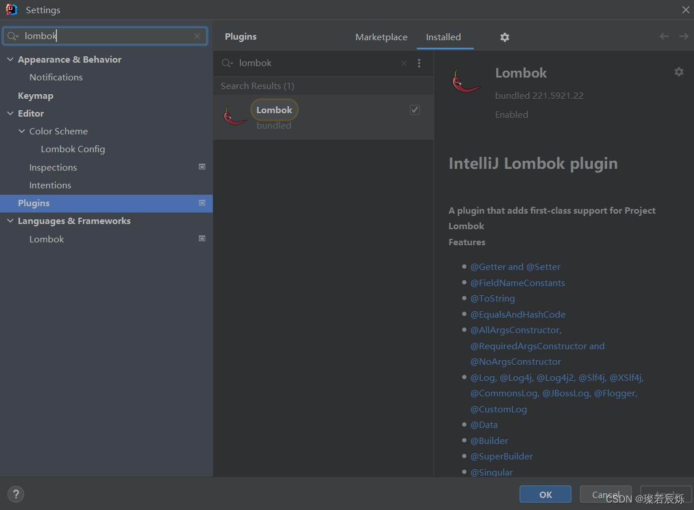Open the help question mark button
694x510 pixels.
click(x=16, y=494)
